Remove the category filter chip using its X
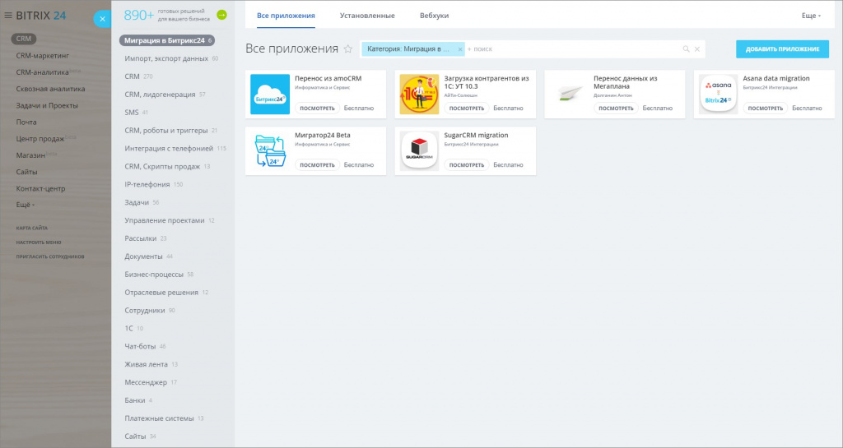The height and width of the screenshot is (448, 843). pos(460,48)
